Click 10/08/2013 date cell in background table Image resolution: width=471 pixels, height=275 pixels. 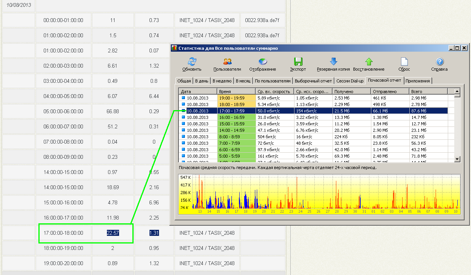pos(19,5)
